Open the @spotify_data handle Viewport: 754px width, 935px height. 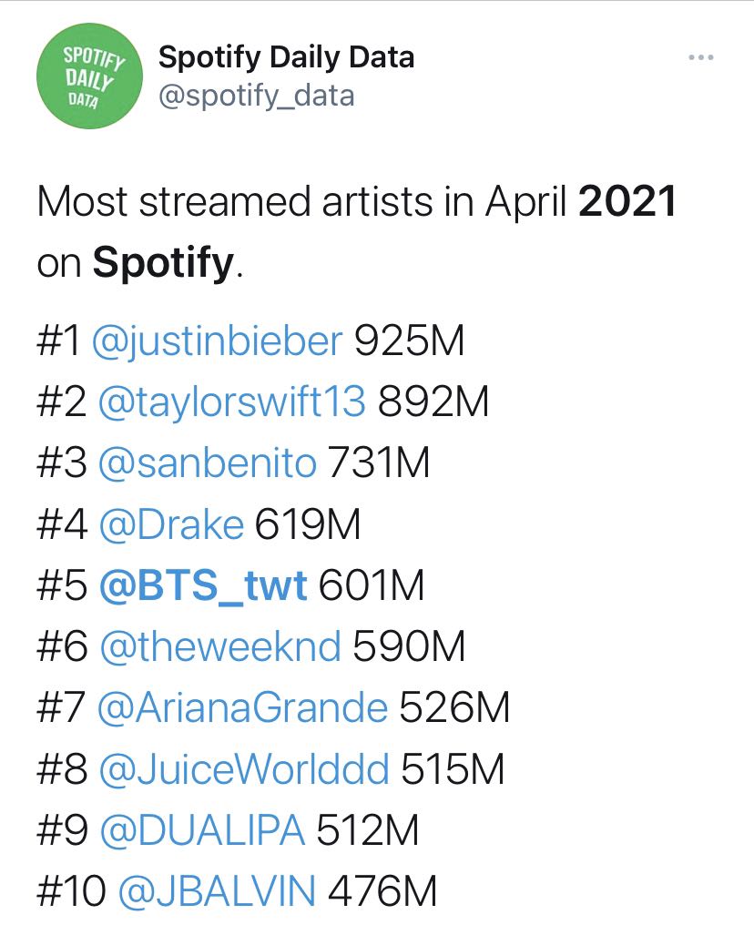point(257,96)
